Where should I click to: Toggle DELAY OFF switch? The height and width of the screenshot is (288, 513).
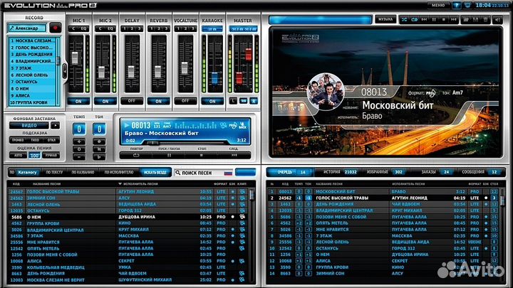[130, 101]
